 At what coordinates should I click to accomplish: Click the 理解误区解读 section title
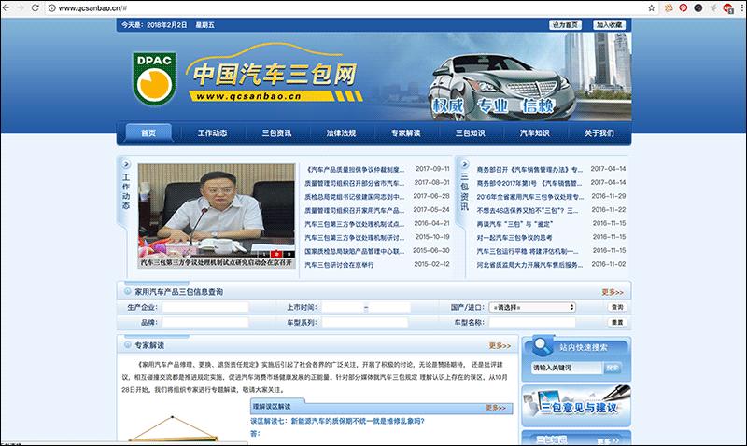coord(272,407)
